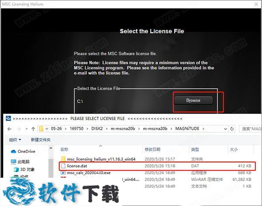Select msc_calc_20200430.exe file
The image size is (262, 206).
(x=89, y=172)
